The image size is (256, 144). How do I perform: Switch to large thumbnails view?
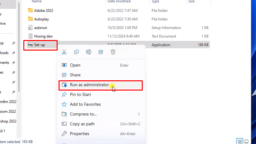point(247,141)
